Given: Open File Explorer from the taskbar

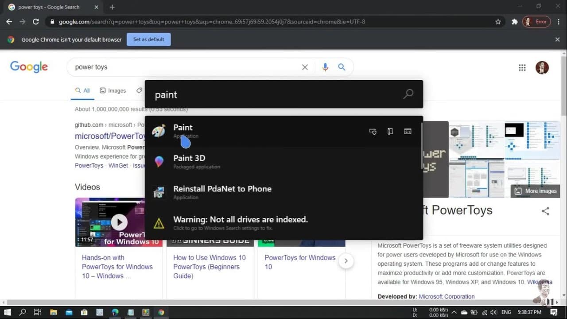Looking at the screenshot, I should coord(54,312).
